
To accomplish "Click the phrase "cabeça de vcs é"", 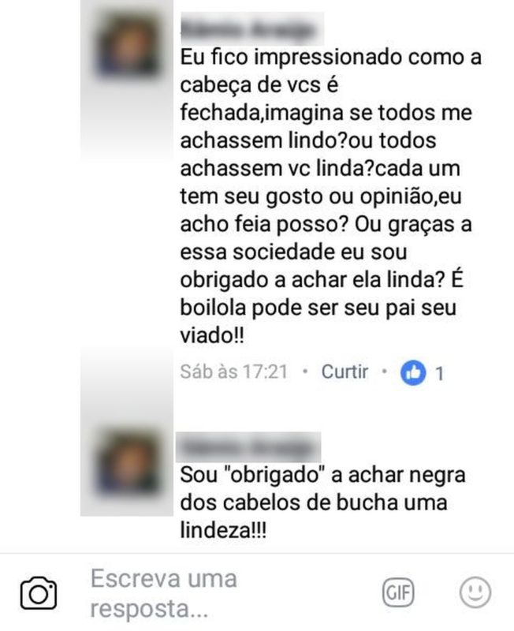I will [x=259, y=86].
